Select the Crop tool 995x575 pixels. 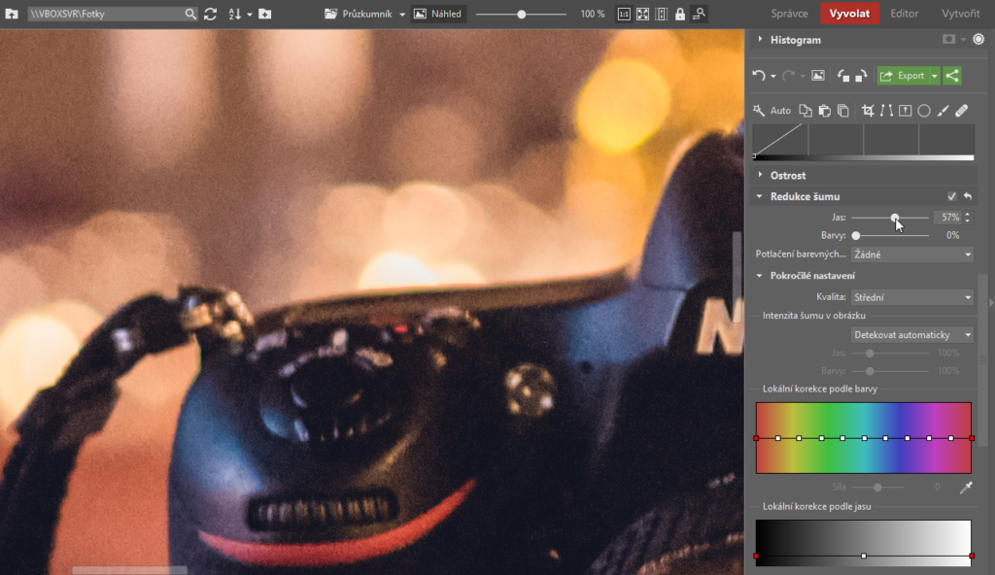868,111
